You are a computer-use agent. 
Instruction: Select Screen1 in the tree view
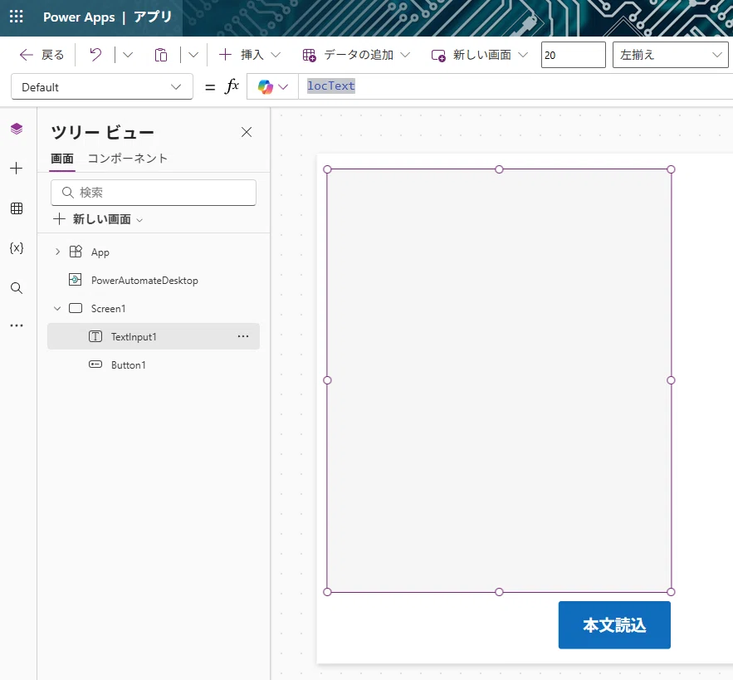point(108,309)
